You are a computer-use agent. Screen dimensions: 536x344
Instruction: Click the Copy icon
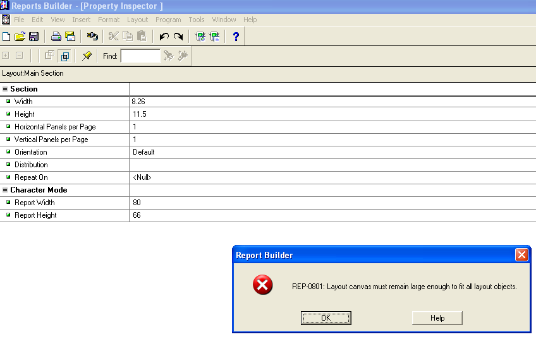click(128, 36)
